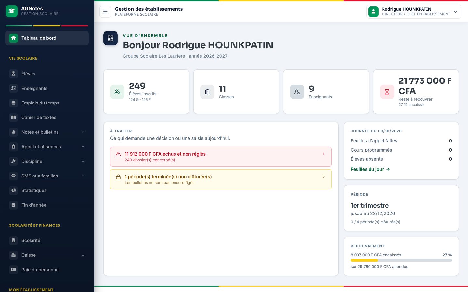Click the padlock icon on unclosed period alert
This screenshot has width=468, height=292.
[118, 177]
